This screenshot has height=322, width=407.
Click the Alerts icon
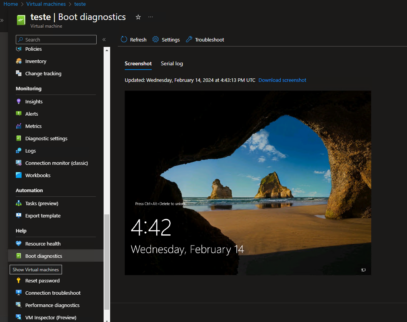point(19,113)
